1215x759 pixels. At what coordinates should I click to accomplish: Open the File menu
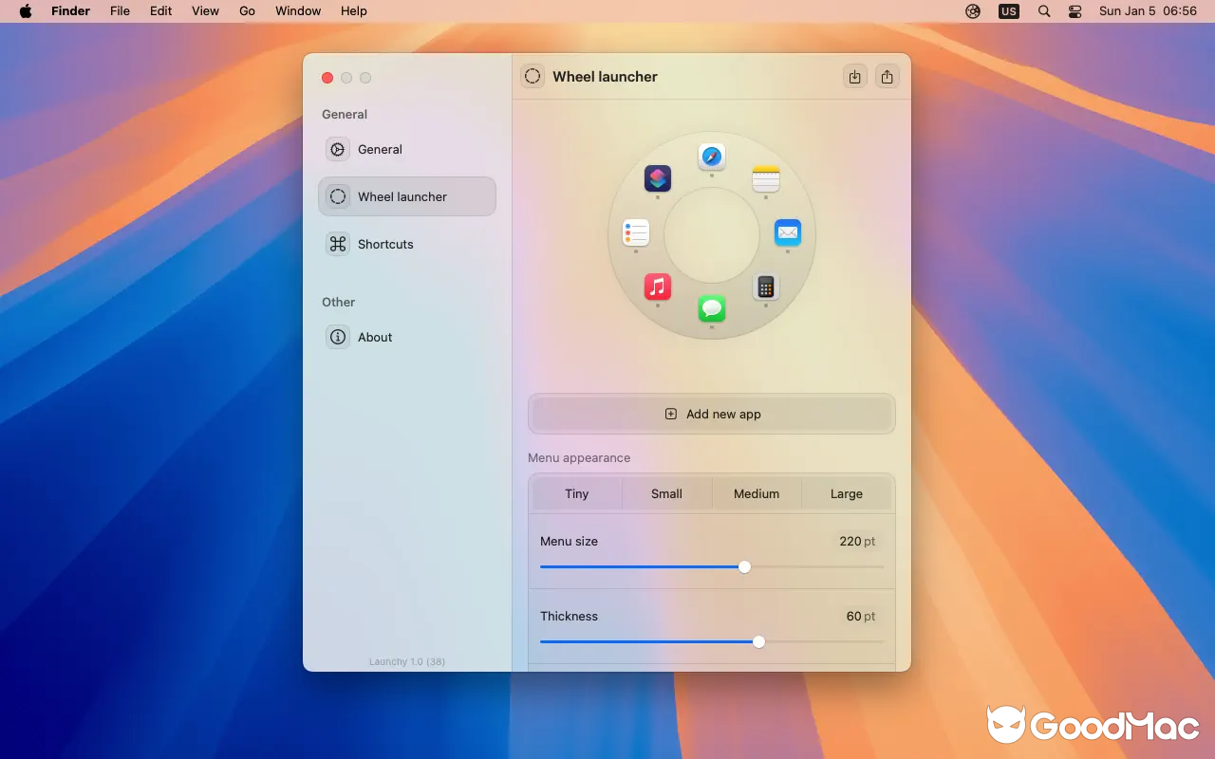point(120,11)
